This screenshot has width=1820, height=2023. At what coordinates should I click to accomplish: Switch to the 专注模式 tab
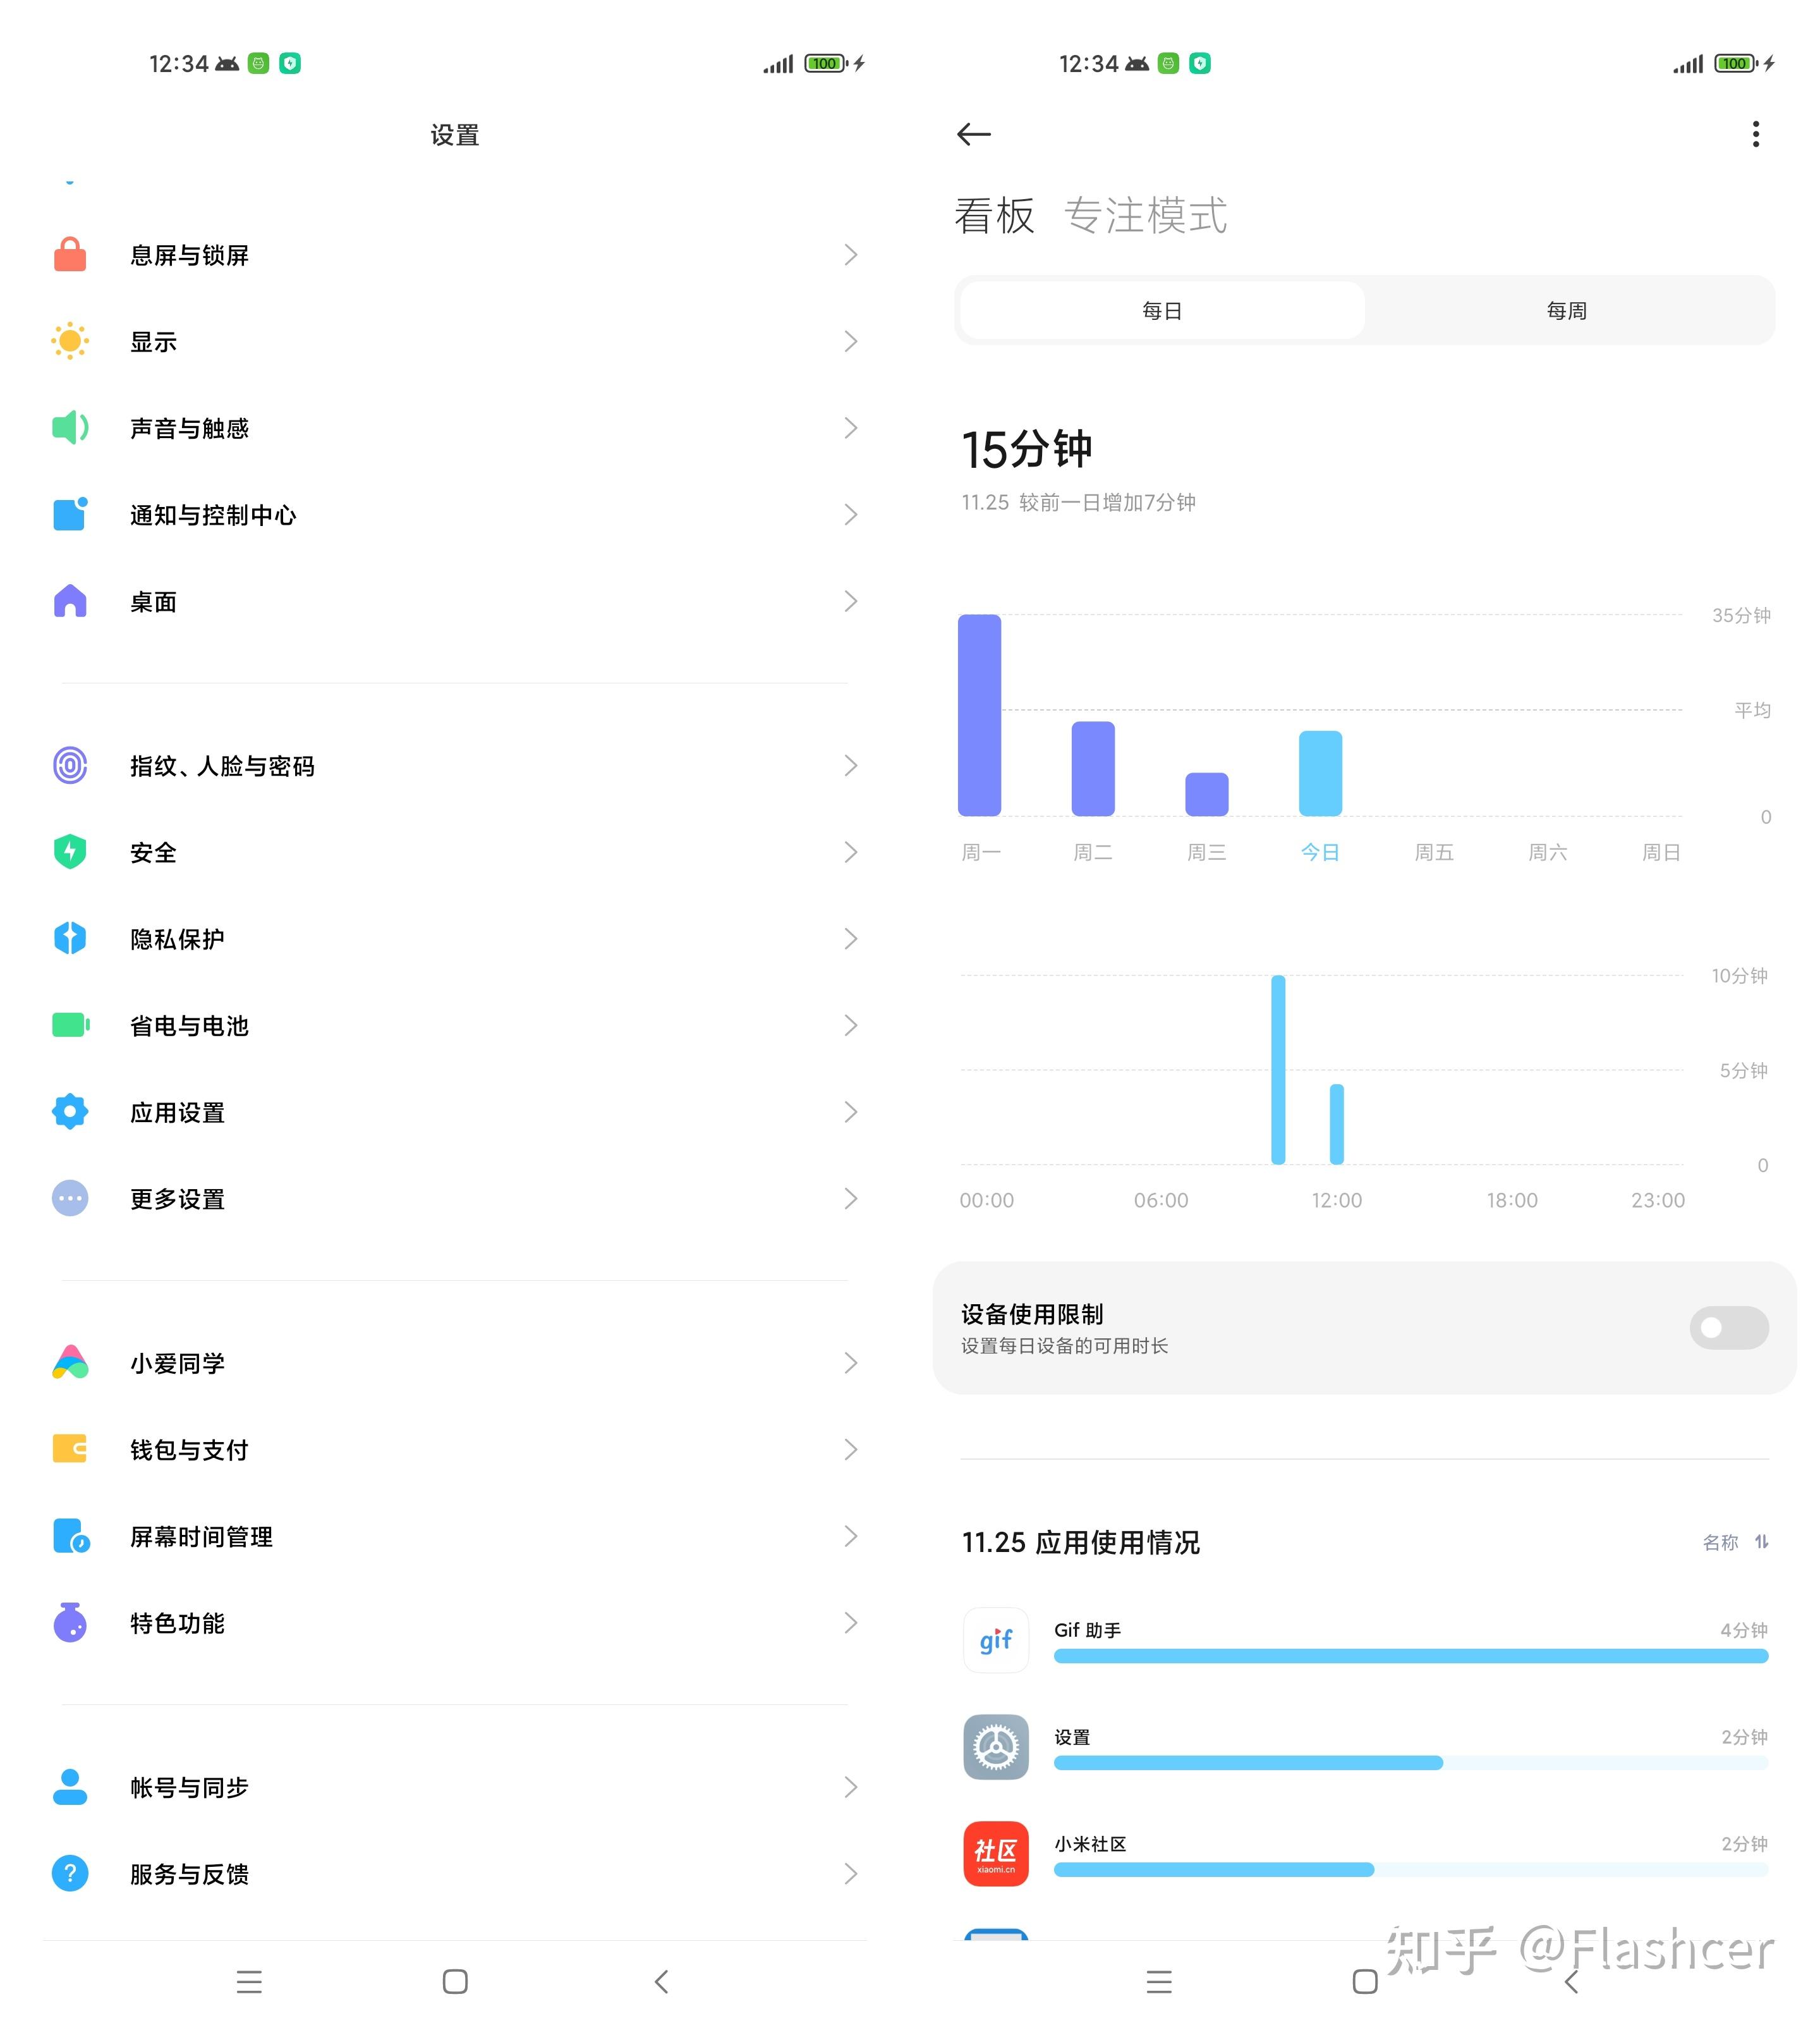(1145, 216)
